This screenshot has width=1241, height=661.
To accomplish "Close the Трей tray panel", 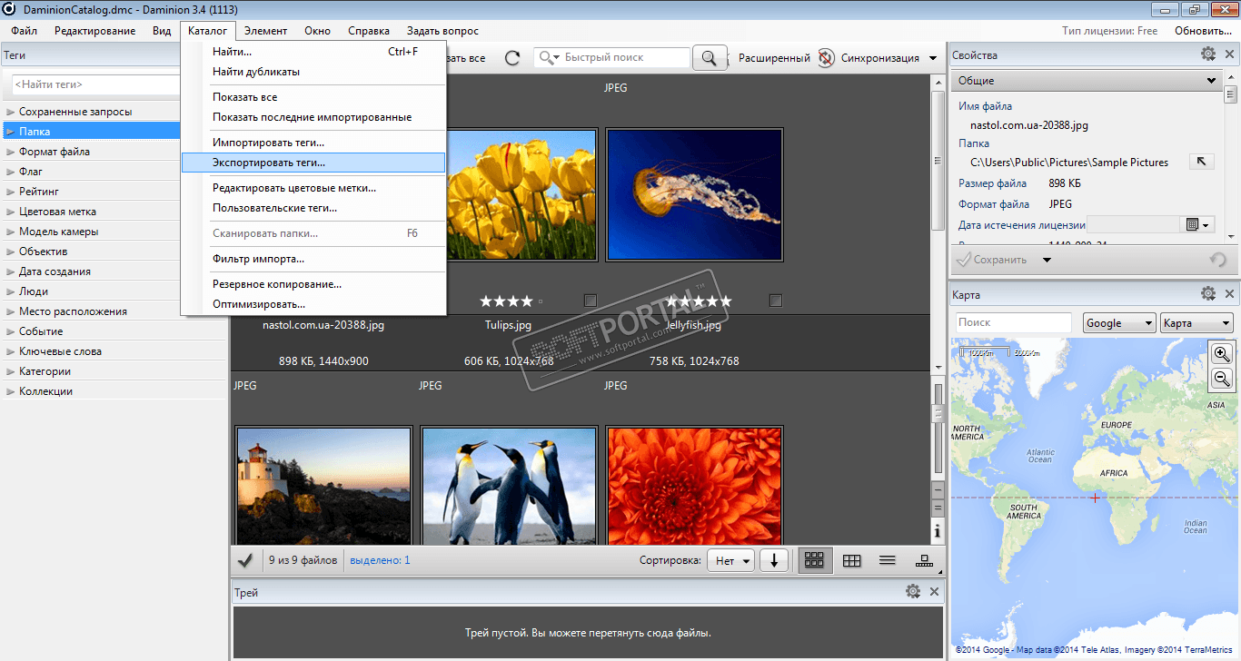I will click(934, 591).
